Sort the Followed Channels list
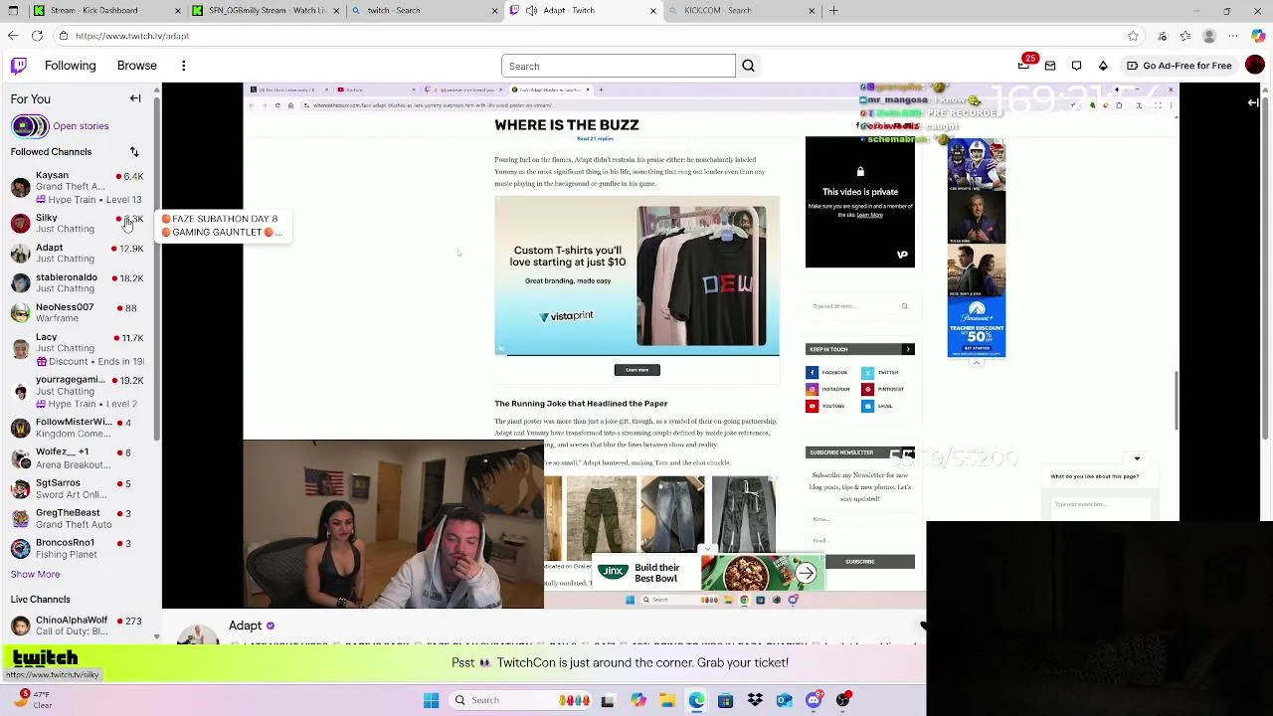Screen dimensions: 1273x716 [x=134, y=152]
